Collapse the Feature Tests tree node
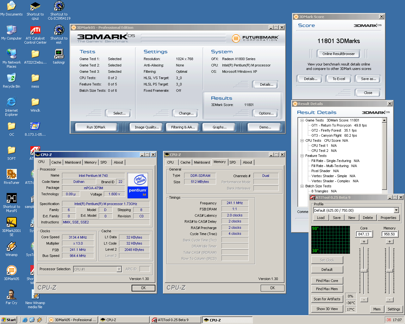Viewport: 405px width, 324px height. 302,156
